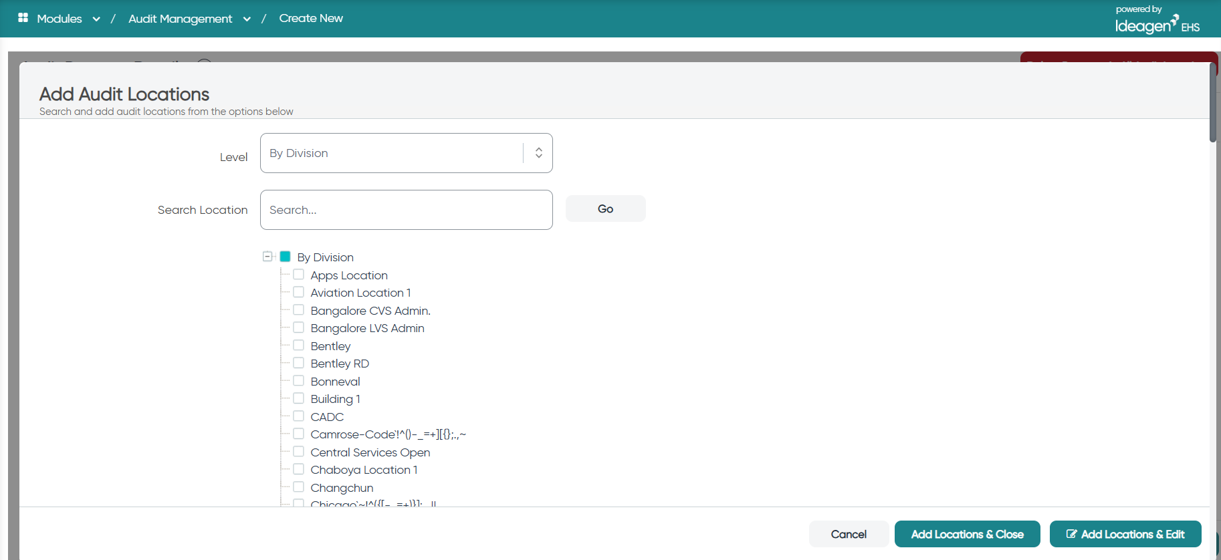
Task: Expand the Audit Management dropdown chevron
Action: [247, 19]
